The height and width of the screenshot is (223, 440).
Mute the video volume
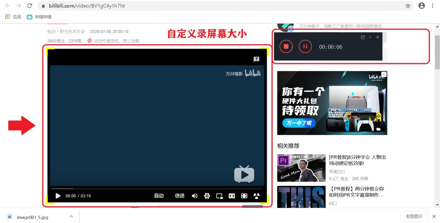click(x=194, y=196)
